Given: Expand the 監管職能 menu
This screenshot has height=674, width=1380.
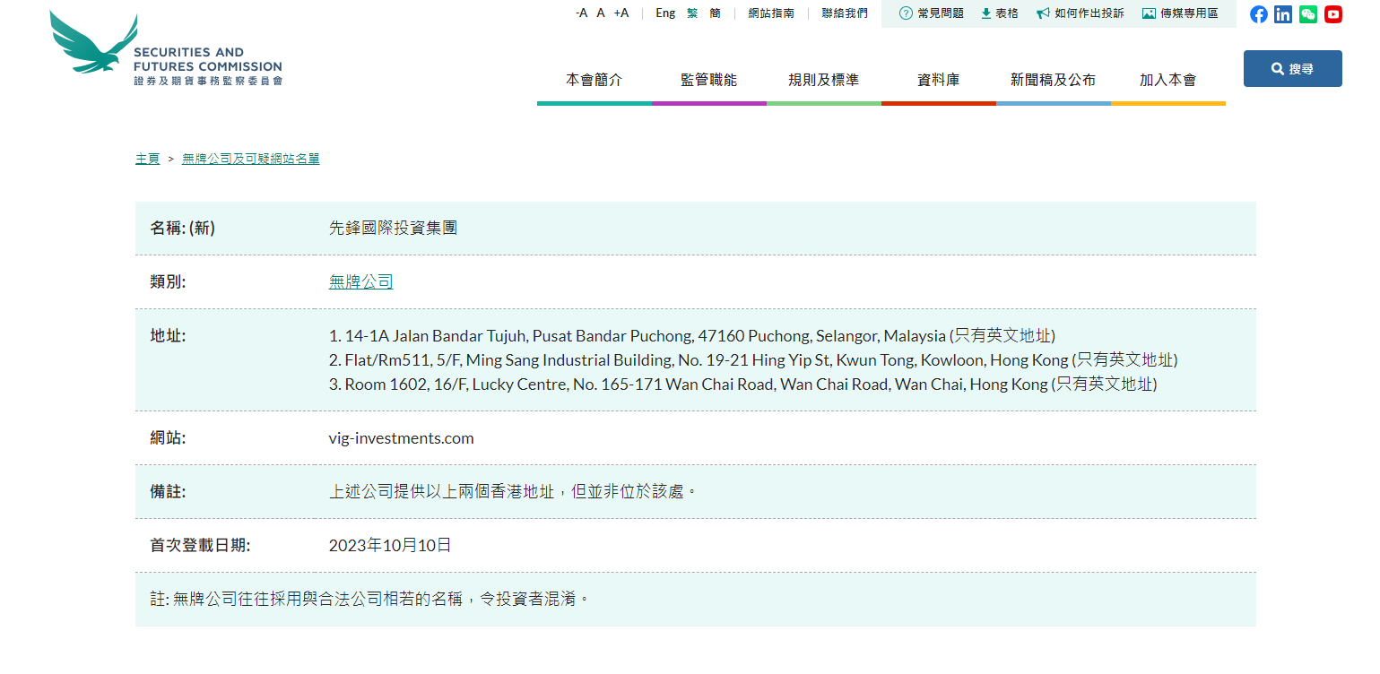Looking at the screenshot, I should click(x=708, y=80).
